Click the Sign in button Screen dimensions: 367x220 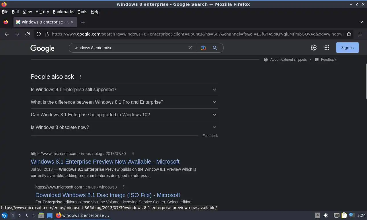[x=347, y=48]
